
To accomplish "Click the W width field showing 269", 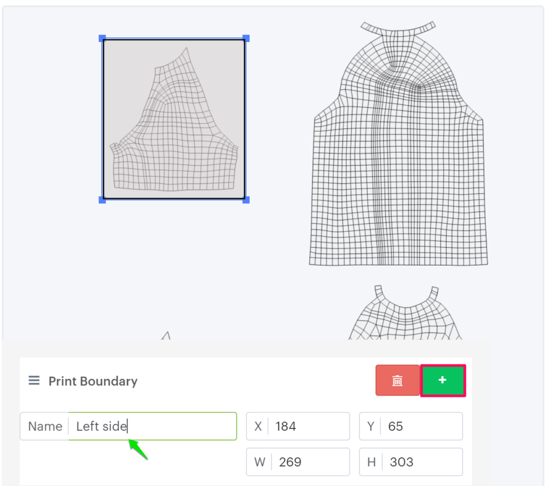I will point(308,462).
